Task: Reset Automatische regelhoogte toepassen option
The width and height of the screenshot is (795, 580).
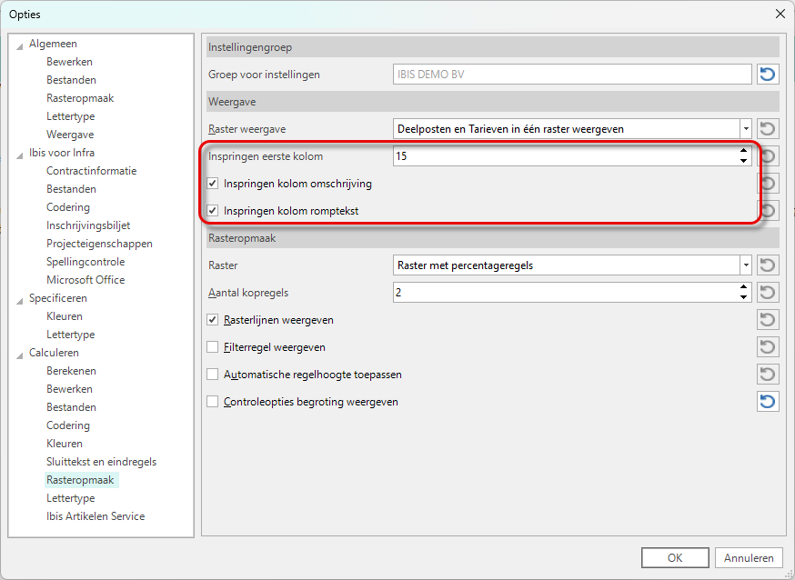Action: (768, 375)
